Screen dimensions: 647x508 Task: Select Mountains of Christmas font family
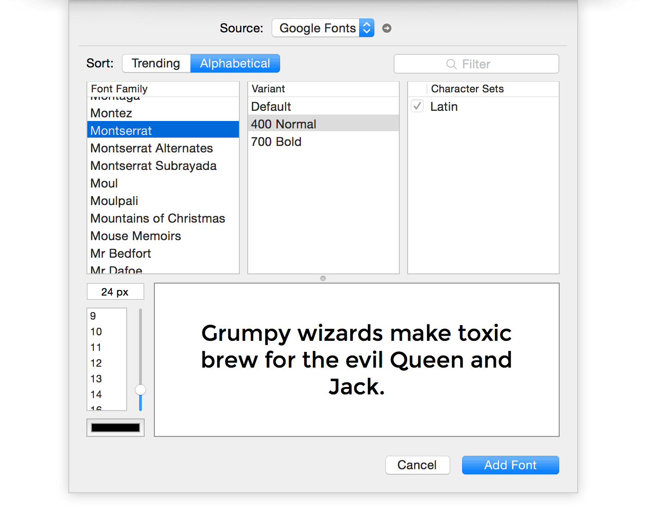coord(163,218)
